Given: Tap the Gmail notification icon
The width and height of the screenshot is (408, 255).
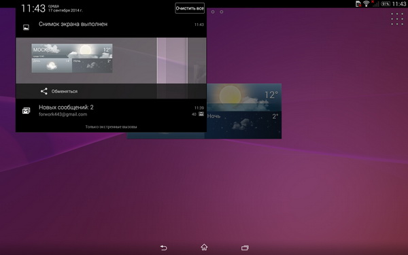Looking at the screenshot, I should [26, 111].
